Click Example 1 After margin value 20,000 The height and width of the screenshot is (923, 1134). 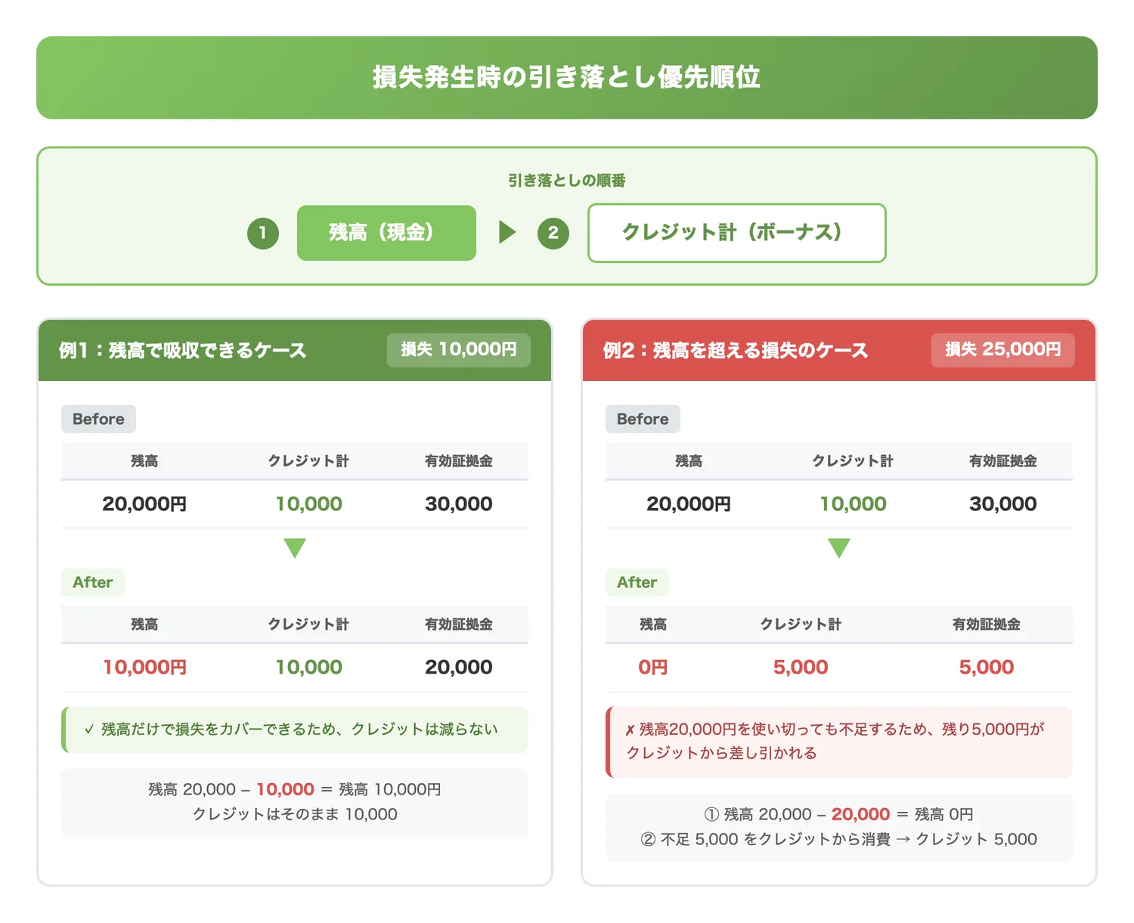point(459,667)
